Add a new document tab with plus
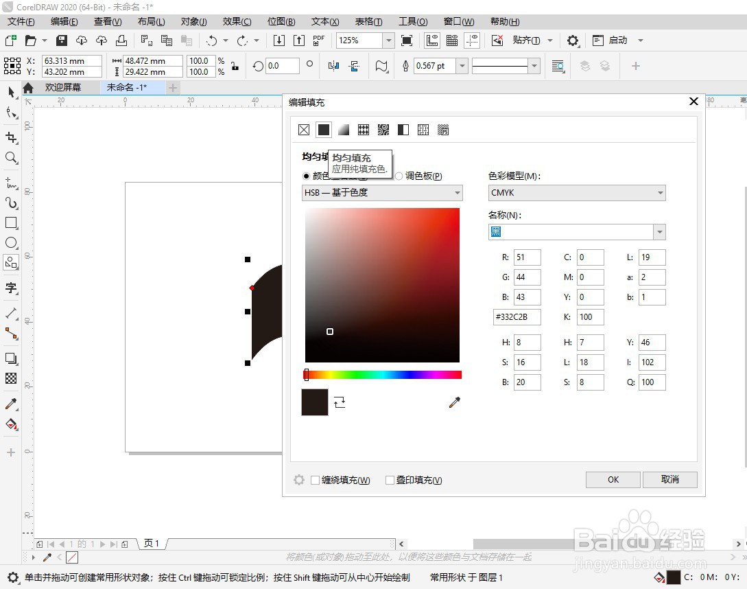 pos(173,88)
